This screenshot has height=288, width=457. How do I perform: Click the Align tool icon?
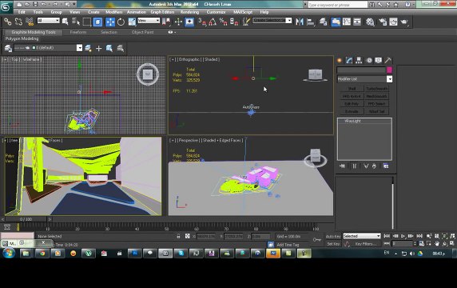pyautogui.click(x=311, y=22)
